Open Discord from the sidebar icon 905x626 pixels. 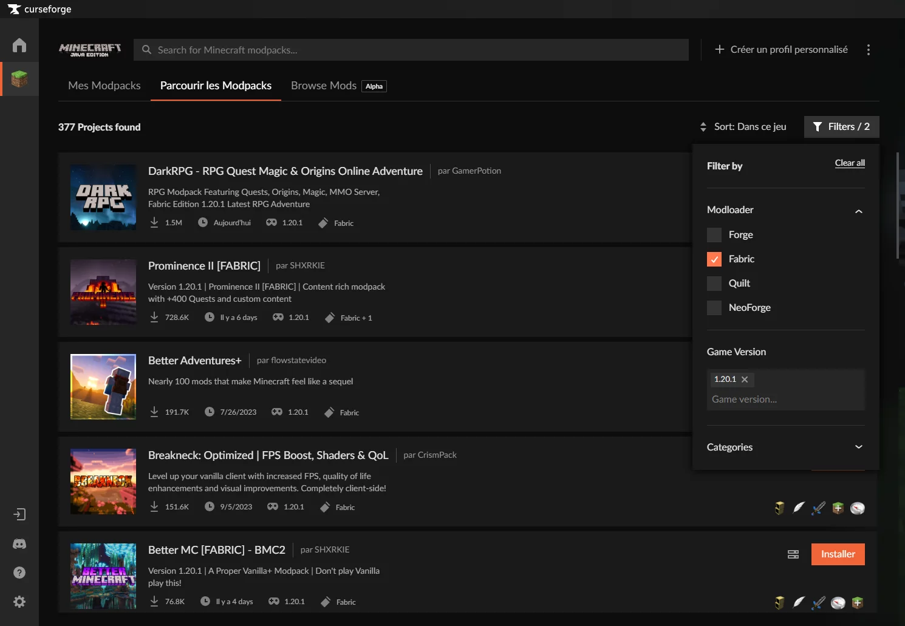coord(19,544)
